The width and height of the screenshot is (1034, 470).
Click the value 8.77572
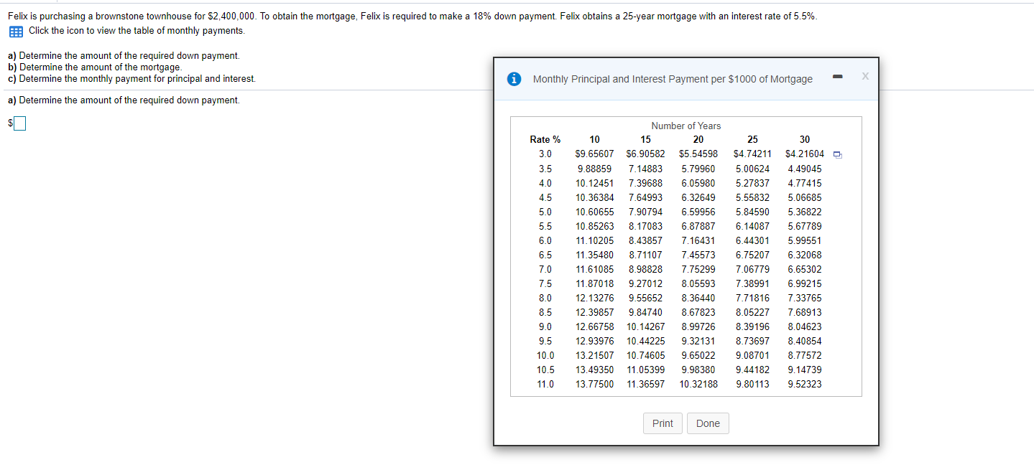coord(805,355)
